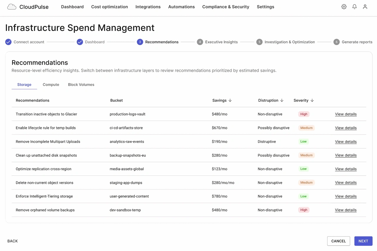
Task: Click Medium badge for staging-app-dumps
Action: coord(306,183)
